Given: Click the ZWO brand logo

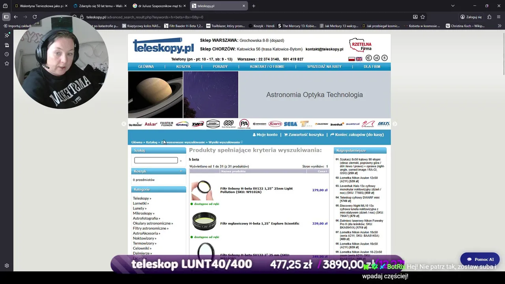Looking at the screenshot, I should [198, 124].
